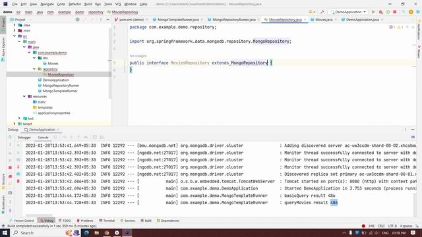This screenshot has height=237, width=422.
Task: Close the MoviesRepository.java tab
Action: [x=305, y=20]
